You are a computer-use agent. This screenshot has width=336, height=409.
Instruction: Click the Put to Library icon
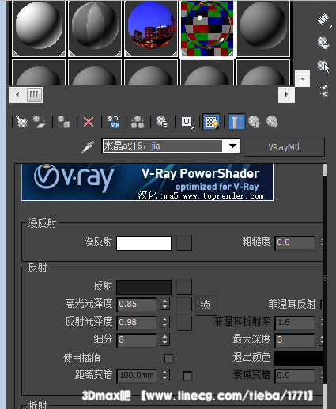click(x=161, y=122)
